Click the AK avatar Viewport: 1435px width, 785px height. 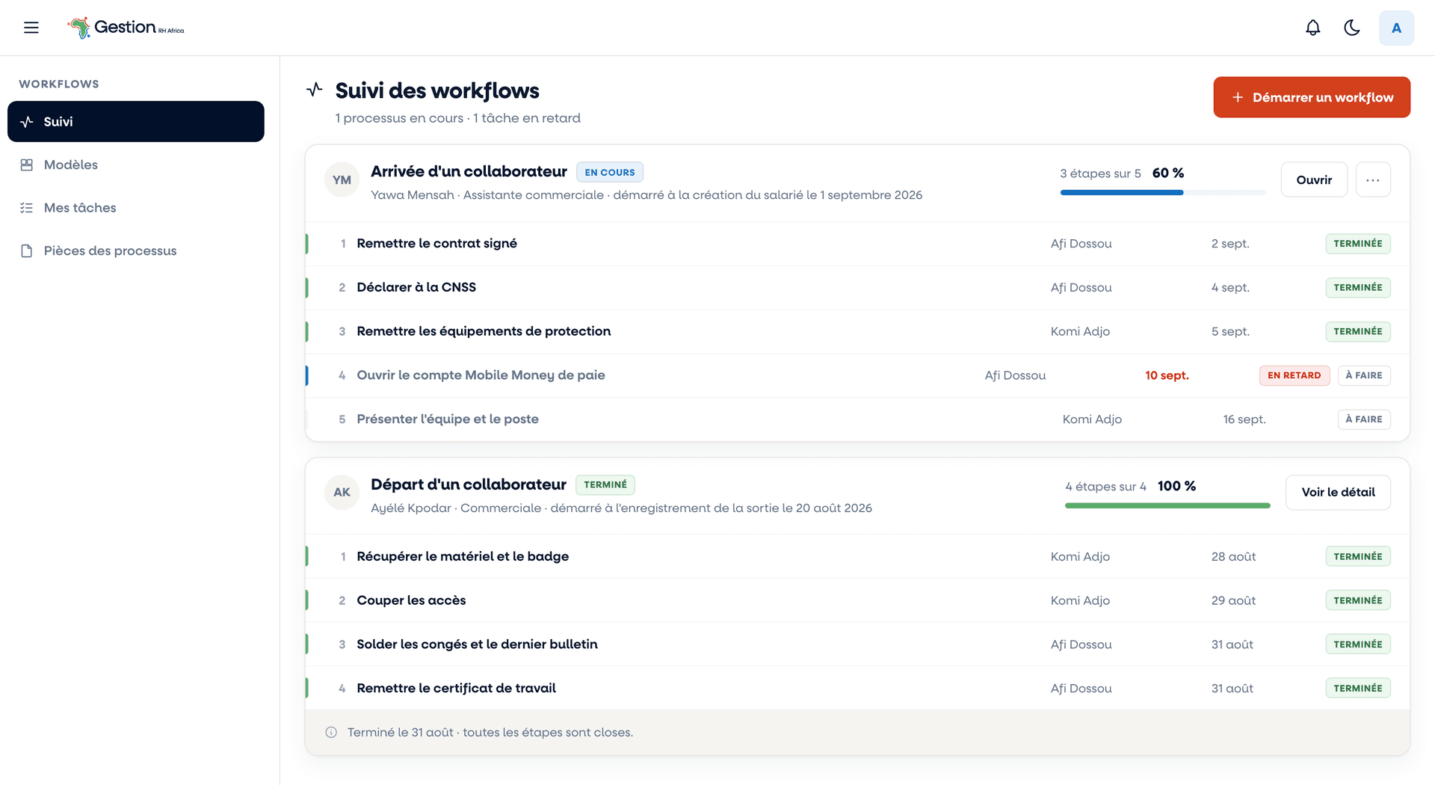[x=342, y=492]
